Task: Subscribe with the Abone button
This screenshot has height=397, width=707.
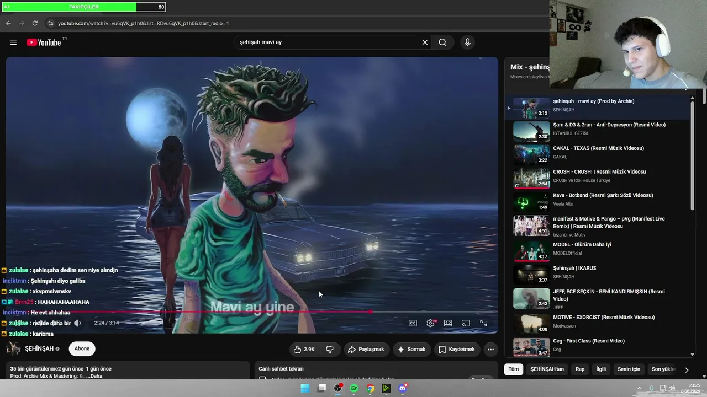Action: coord(82,348)
